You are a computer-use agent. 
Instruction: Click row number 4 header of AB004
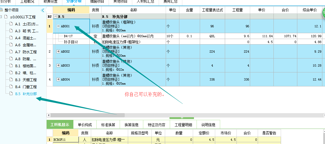tap(50, 79)
